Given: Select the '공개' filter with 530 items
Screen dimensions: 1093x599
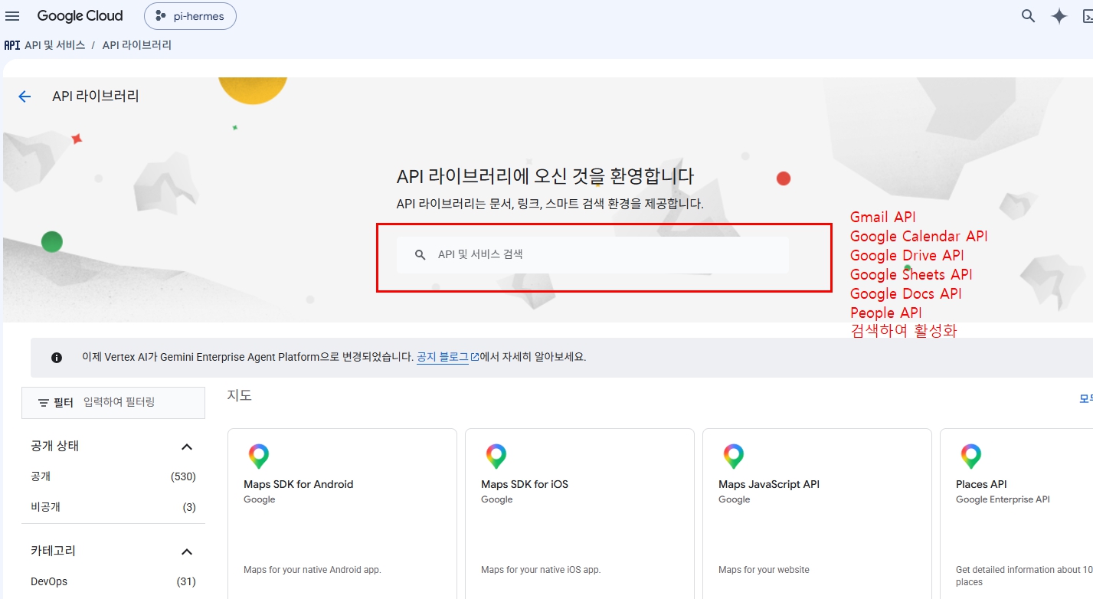Looking at the screenshot, I should coord(113,476).
